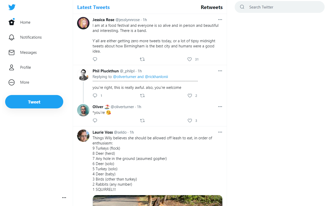Like Jessica Rose's food festival tweet
This screenshot has width=329, height=206.
click(x=189, y=59)
